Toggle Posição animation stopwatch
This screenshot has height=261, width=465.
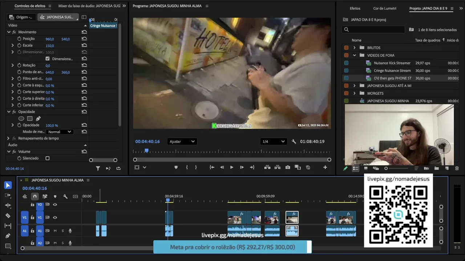tap(19, 39)
